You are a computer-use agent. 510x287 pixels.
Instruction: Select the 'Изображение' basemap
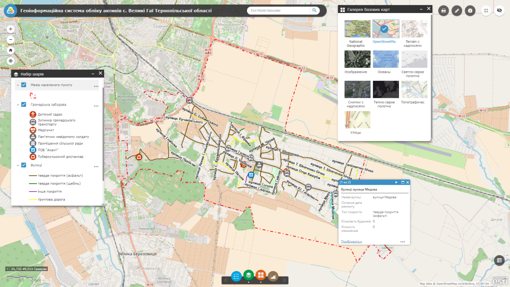(x=357, y=59)
